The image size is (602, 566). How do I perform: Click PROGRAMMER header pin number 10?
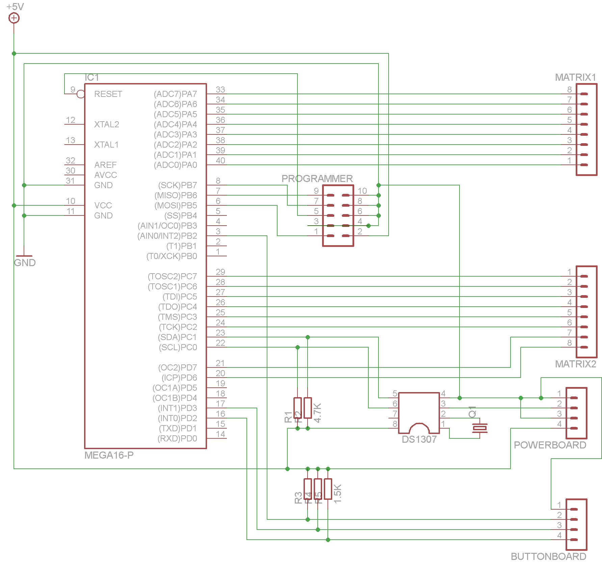(362, 191)
